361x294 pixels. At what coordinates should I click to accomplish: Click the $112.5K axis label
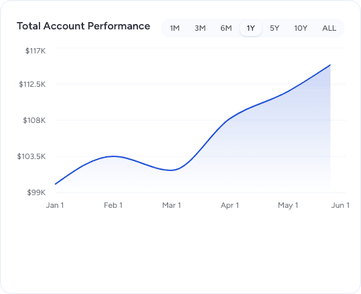[32, 84]
